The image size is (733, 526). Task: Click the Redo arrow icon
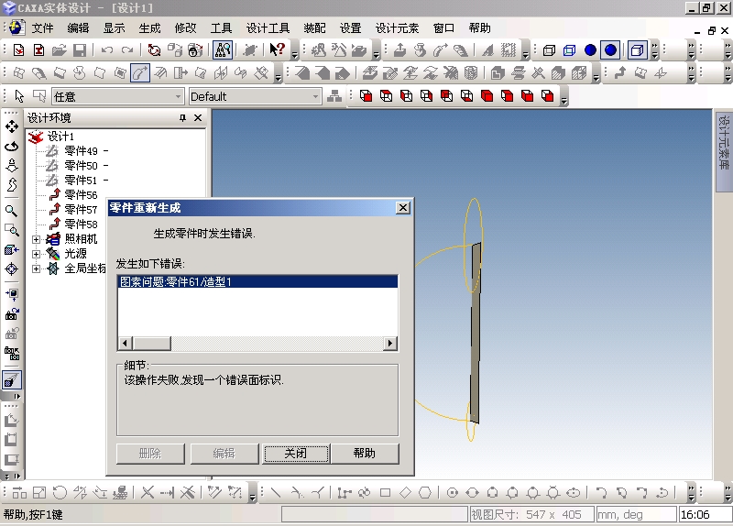click(127, 50)
